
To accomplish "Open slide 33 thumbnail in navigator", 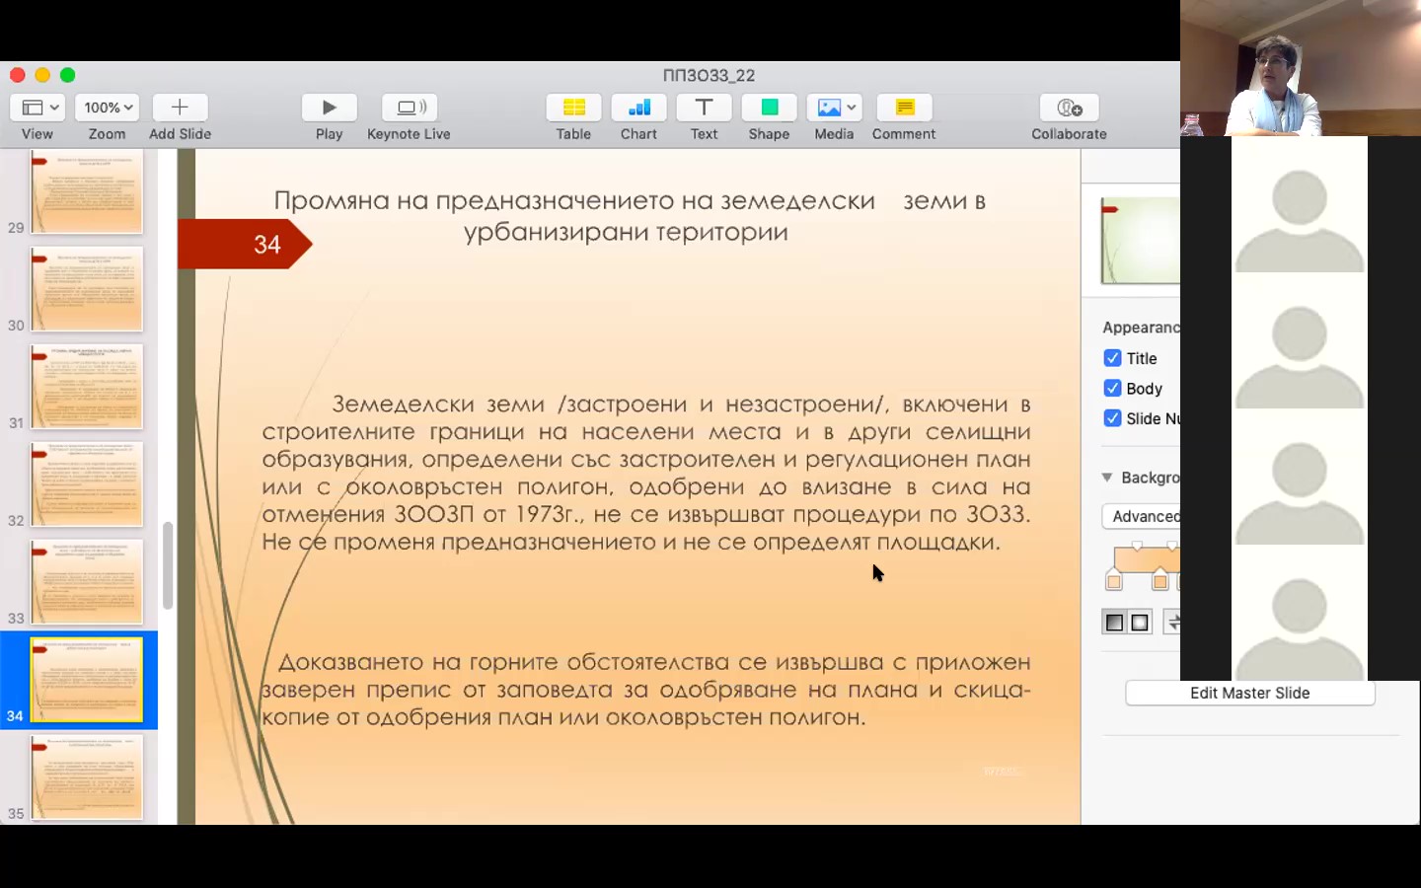I will tap(87, 582).
